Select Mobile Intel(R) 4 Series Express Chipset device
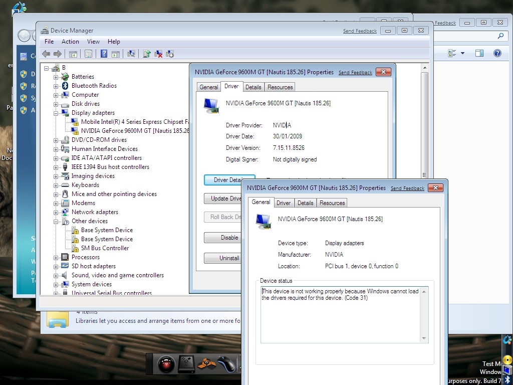513x385 pixels. click(x=135, y=122)
